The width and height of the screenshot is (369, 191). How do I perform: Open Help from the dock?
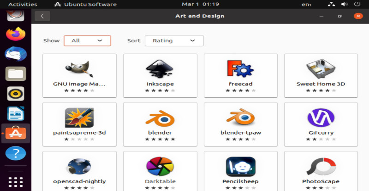16,153
